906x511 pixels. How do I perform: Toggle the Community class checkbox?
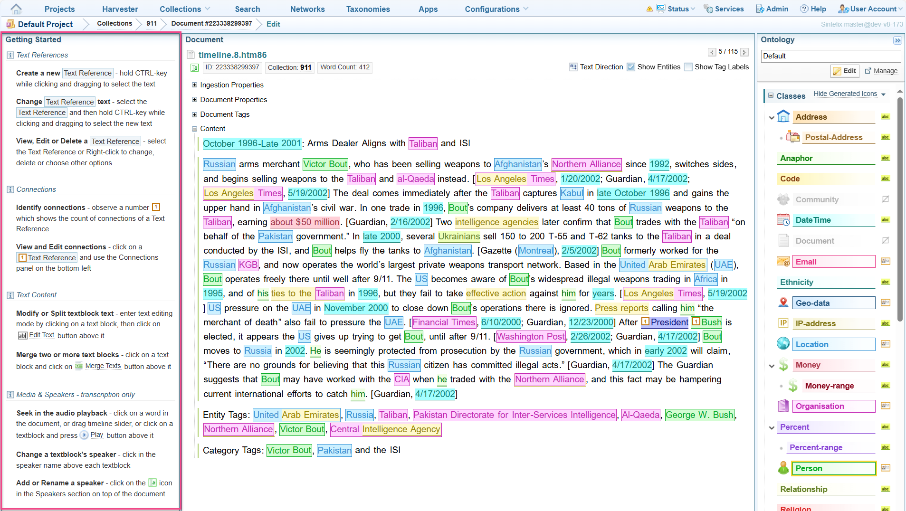tap(885, 199)
